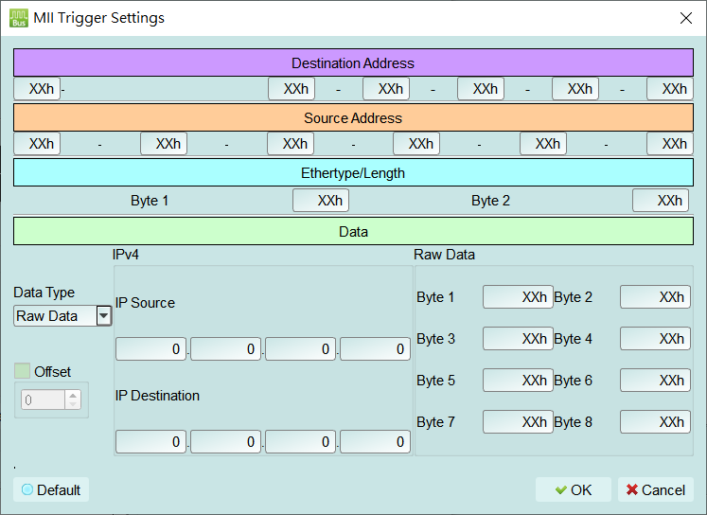
Task: Edit first IP Source octet field
Action: pos(150,348)
